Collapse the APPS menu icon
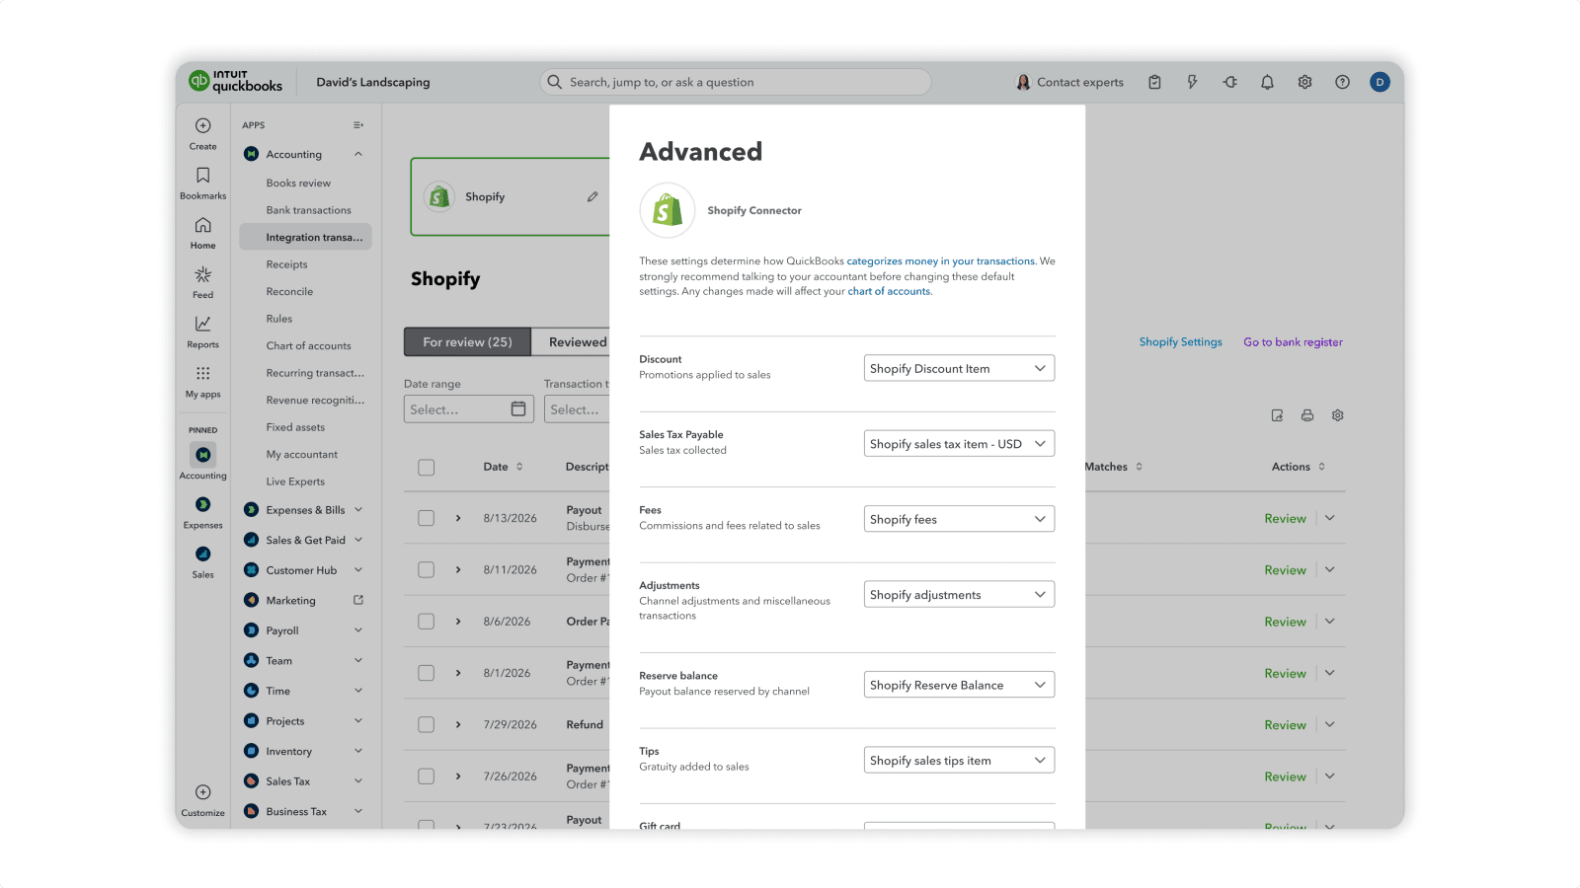Screen dimensions: 1580x888 pyautogui.click(x=358, y=125)
